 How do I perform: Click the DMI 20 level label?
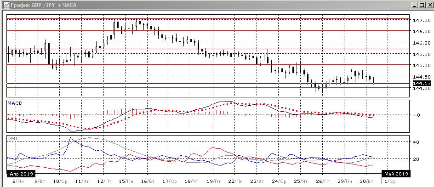click(x=415, y=159)
